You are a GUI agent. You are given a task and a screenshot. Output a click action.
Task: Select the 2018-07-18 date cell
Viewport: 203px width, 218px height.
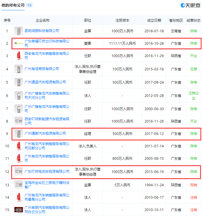[x=154, y=31]
